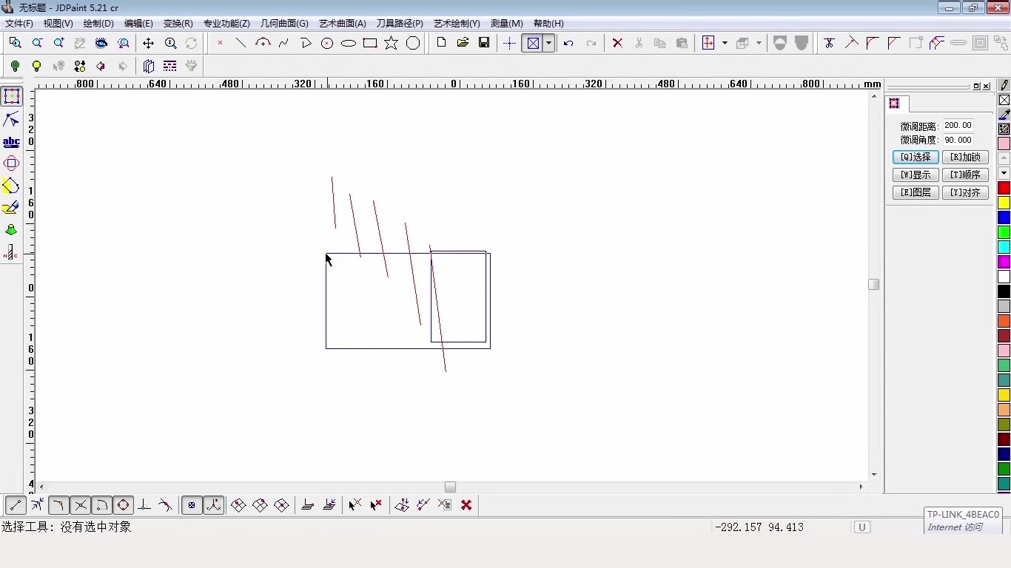Toggle endpoint snap in bottom toolbar
The width and height of the screenshot is (1011, 568).
[x=16, y=505]
